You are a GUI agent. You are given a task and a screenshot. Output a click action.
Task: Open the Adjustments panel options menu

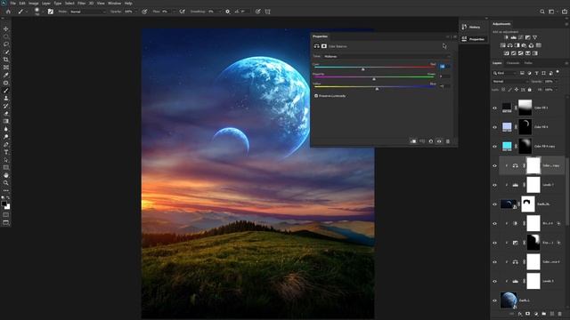pos(566,24)
